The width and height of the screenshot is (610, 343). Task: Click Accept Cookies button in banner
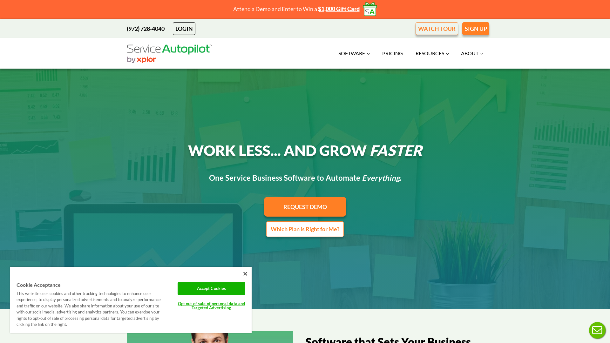[211, 288]
